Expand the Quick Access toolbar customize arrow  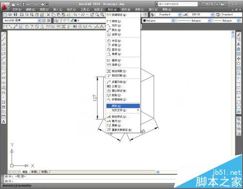(x=47, y=4)
